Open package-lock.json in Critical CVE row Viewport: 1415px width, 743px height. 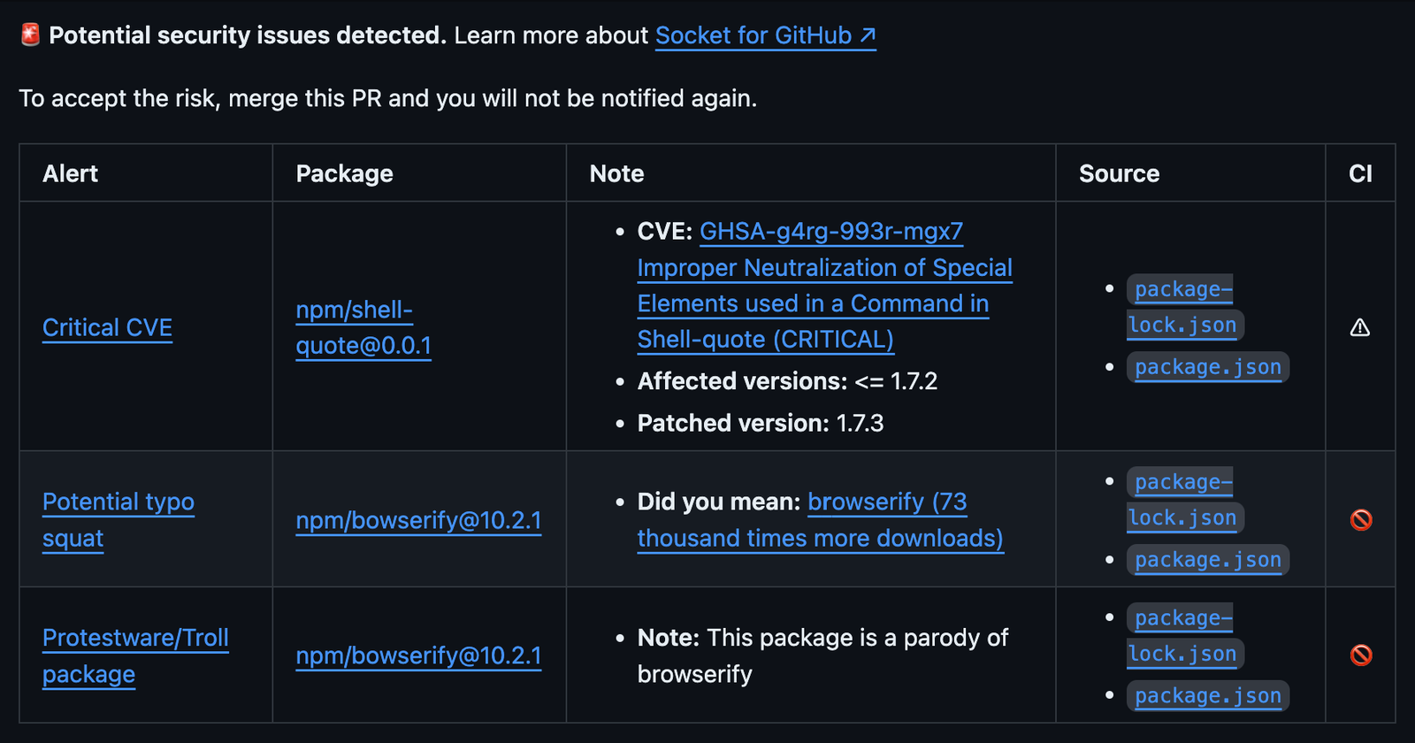tap(1183, 307)
